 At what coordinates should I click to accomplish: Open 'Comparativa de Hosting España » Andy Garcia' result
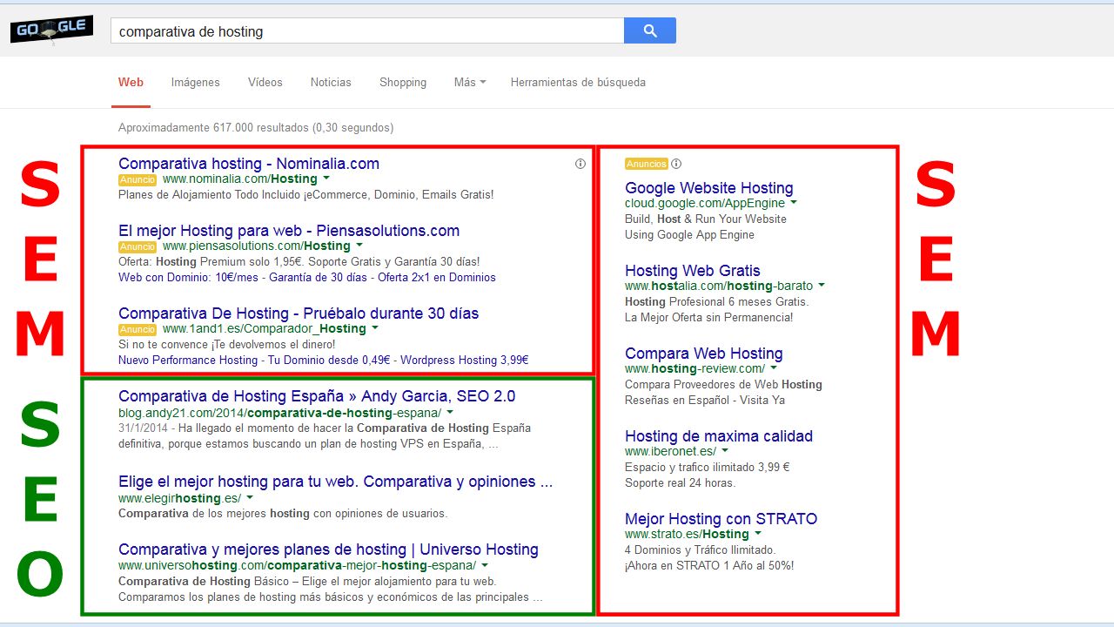click(x=317, y=395)
